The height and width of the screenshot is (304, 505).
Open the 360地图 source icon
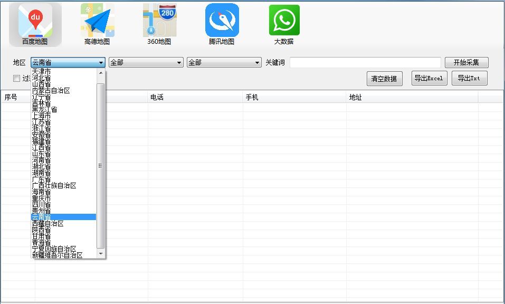click(159, 24)
